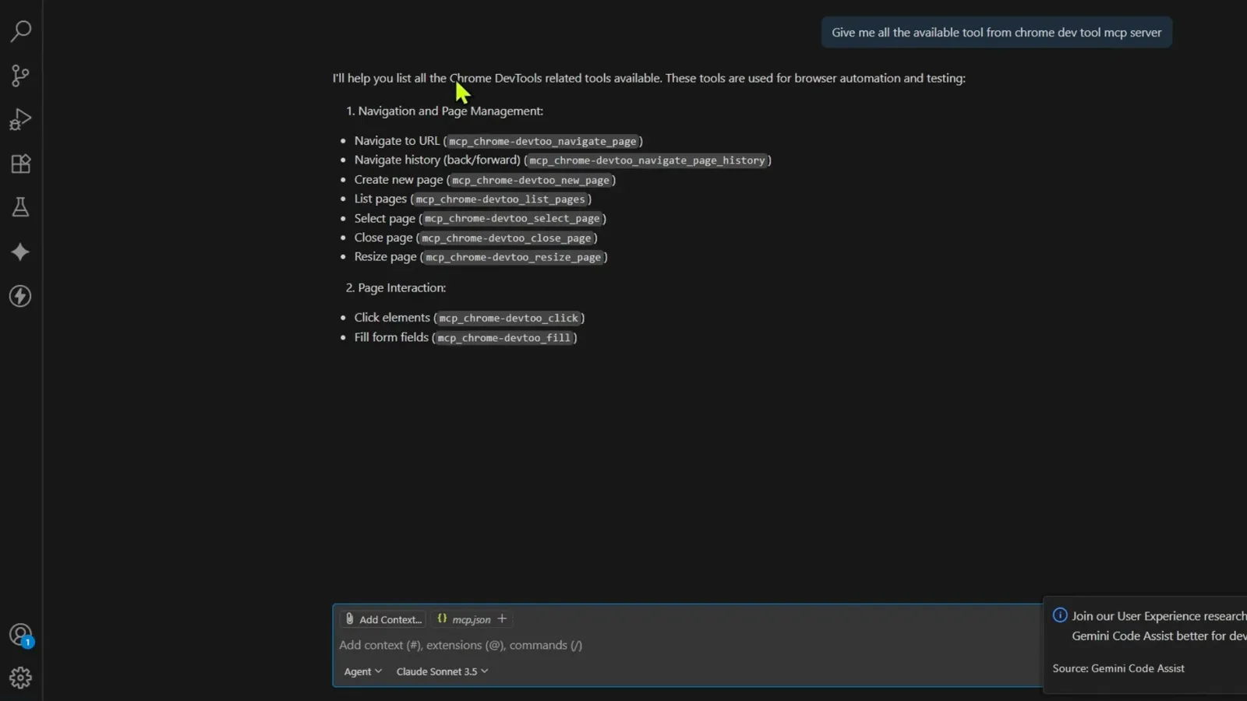Click the 'Navigation and Page Management' heading
This screenshot has width=1247, height=701.
click(450, 111)
